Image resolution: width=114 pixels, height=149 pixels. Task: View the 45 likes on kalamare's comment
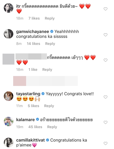pos(35,127)
